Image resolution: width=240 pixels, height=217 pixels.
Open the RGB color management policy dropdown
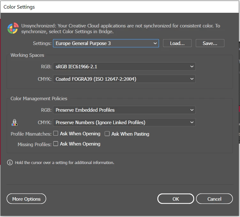(124, 110)
